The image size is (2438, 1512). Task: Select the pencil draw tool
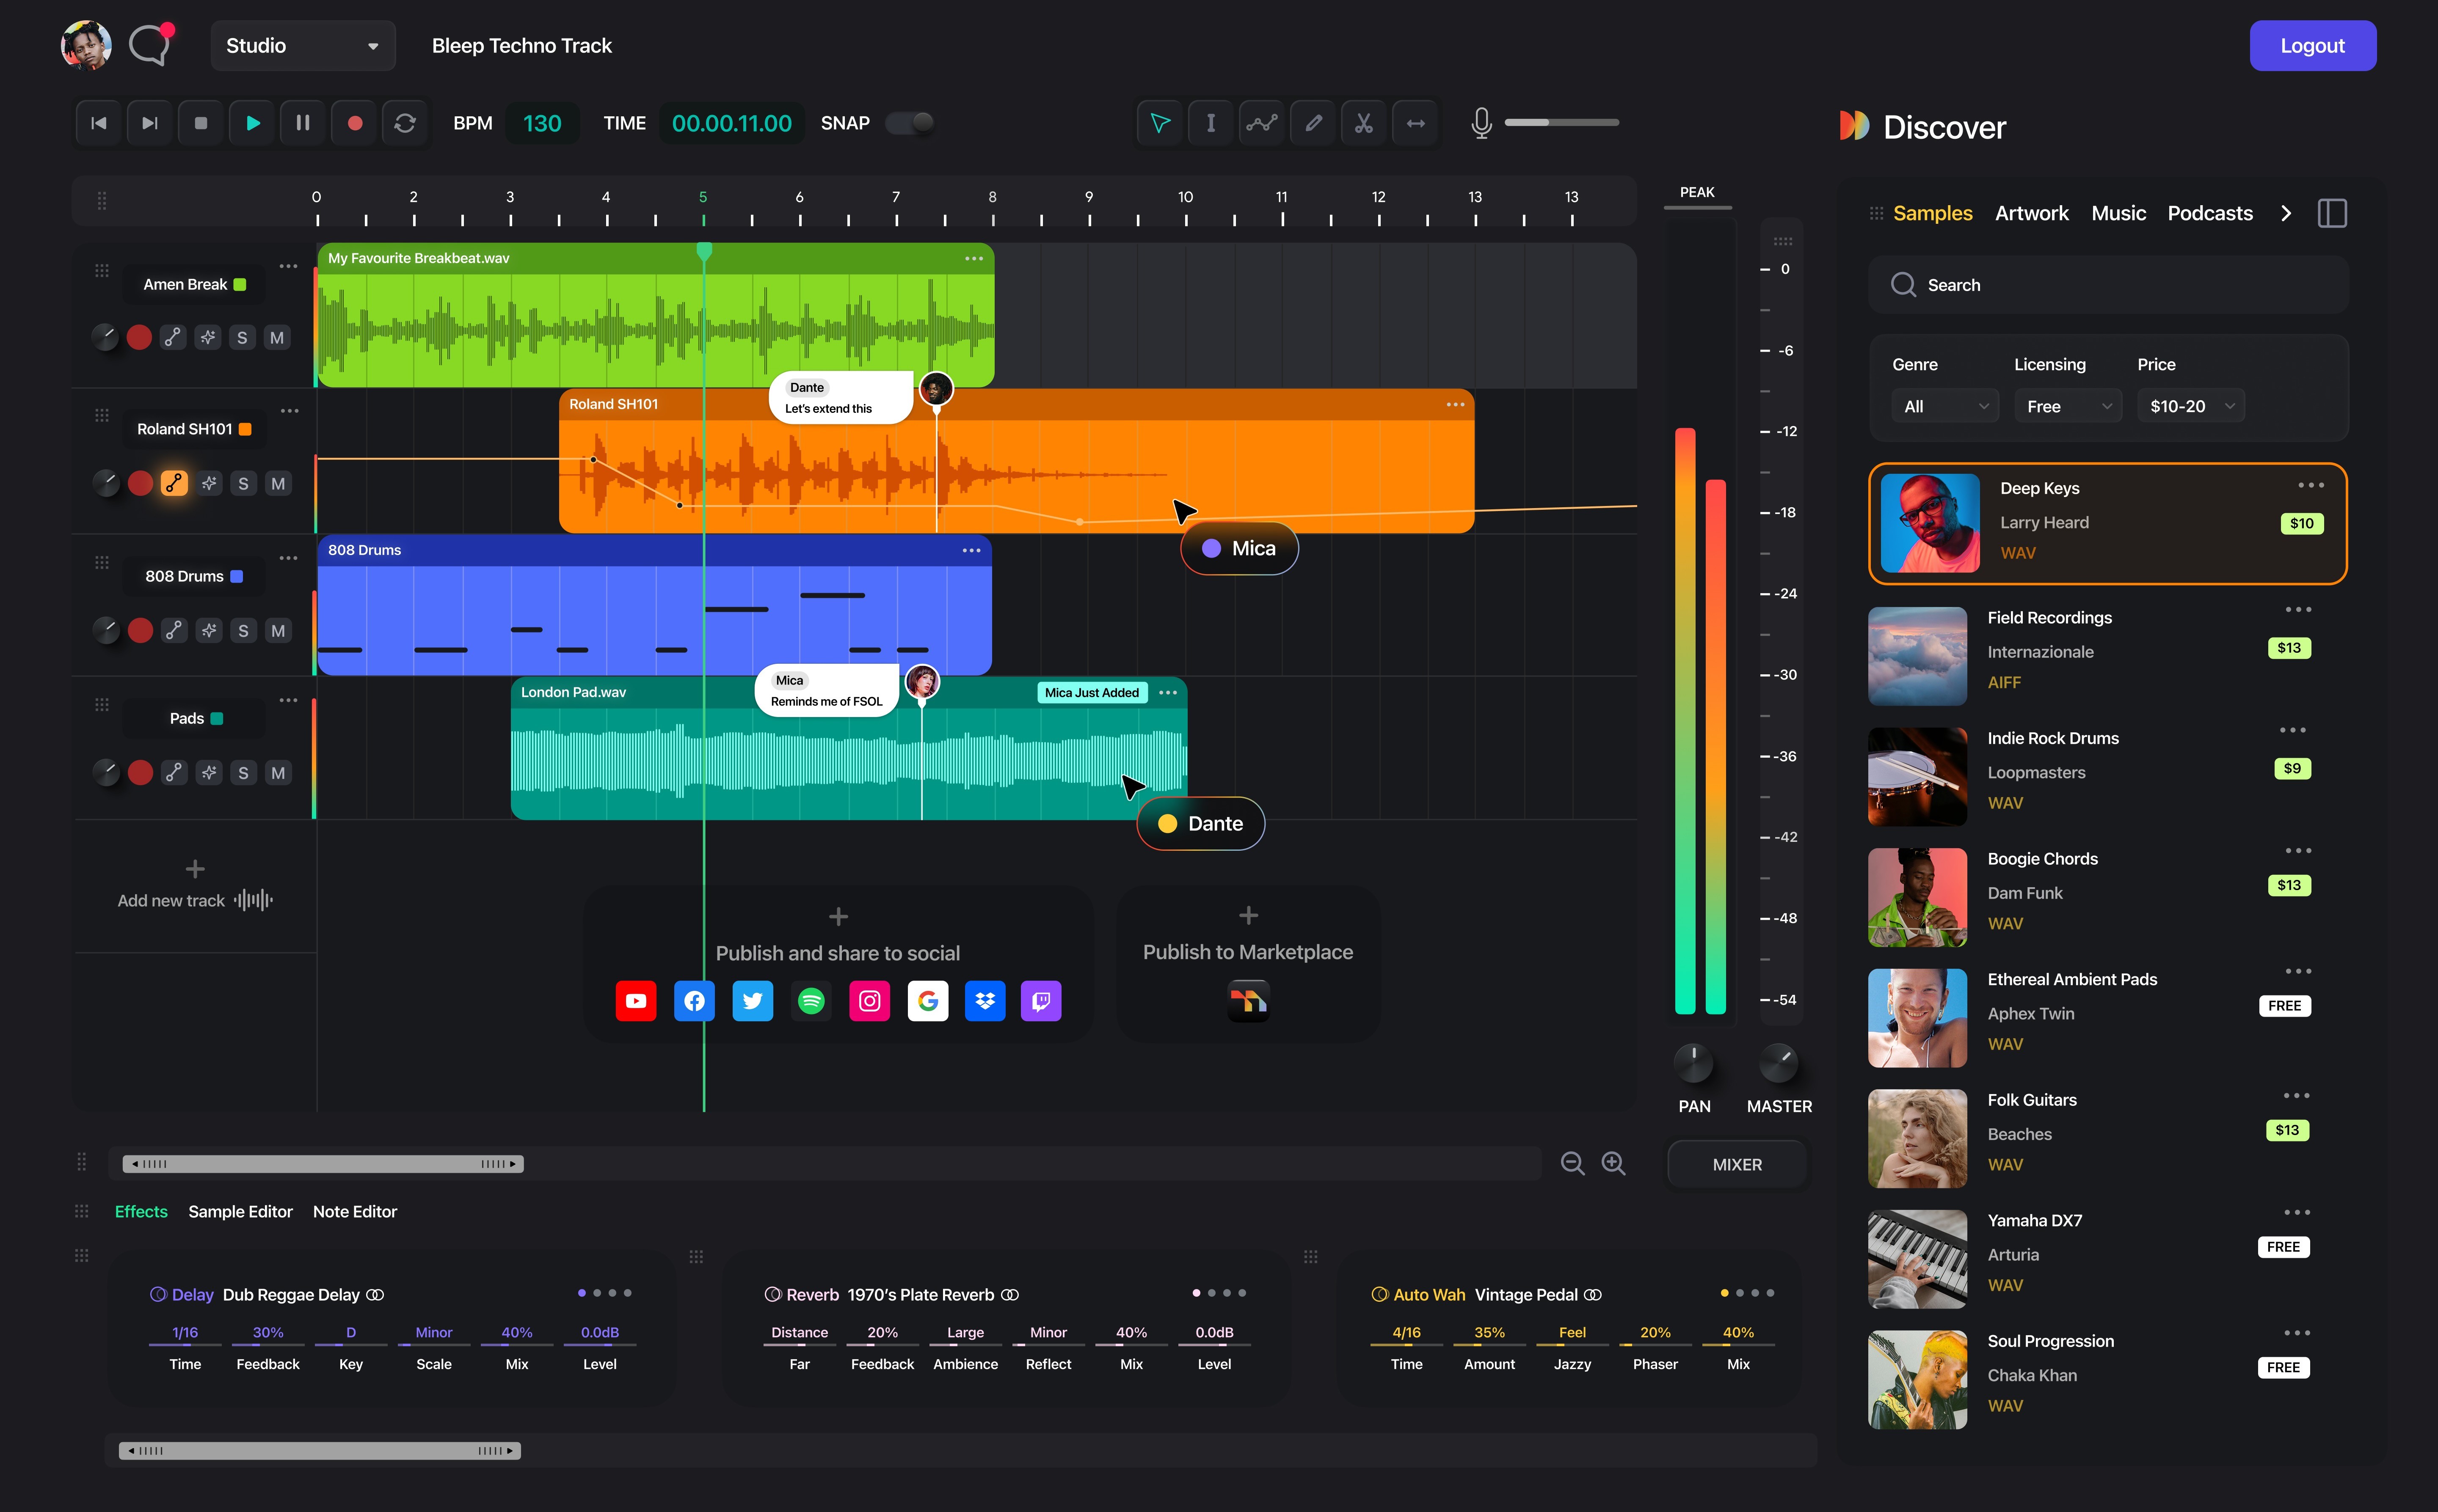pyautogui.click(x=1313, y=123)
